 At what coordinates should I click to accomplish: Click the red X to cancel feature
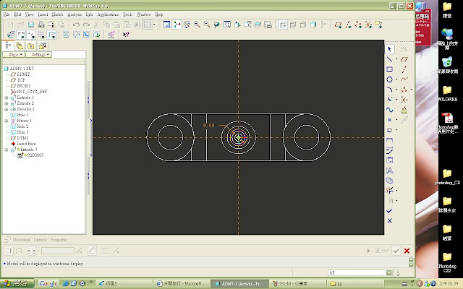(407, 251)
